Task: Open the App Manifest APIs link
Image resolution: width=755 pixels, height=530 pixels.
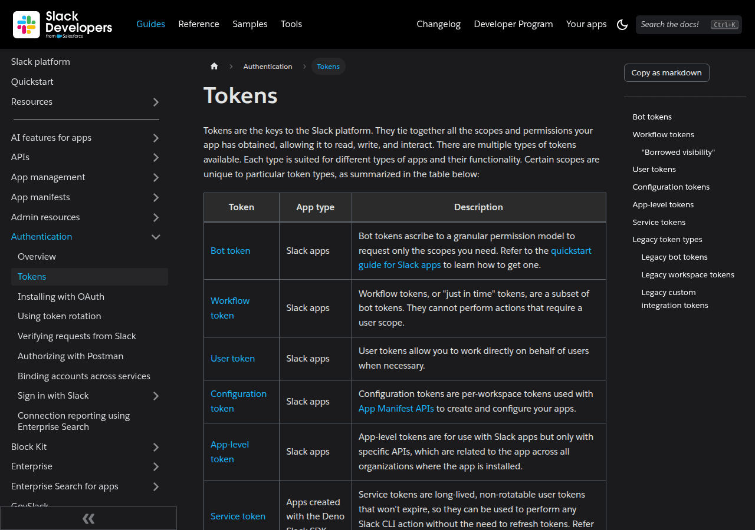Action: [396, 408]
